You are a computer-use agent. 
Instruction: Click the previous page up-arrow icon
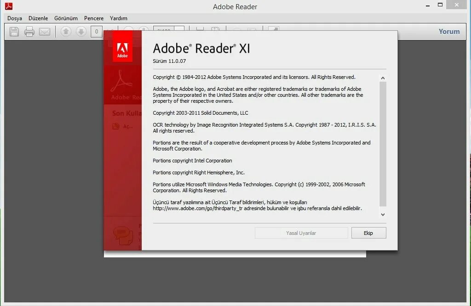click(66, 31)
